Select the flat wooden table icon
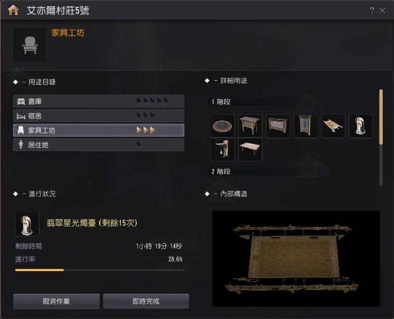Screen dimensions: 394x319 coord(250,149)
